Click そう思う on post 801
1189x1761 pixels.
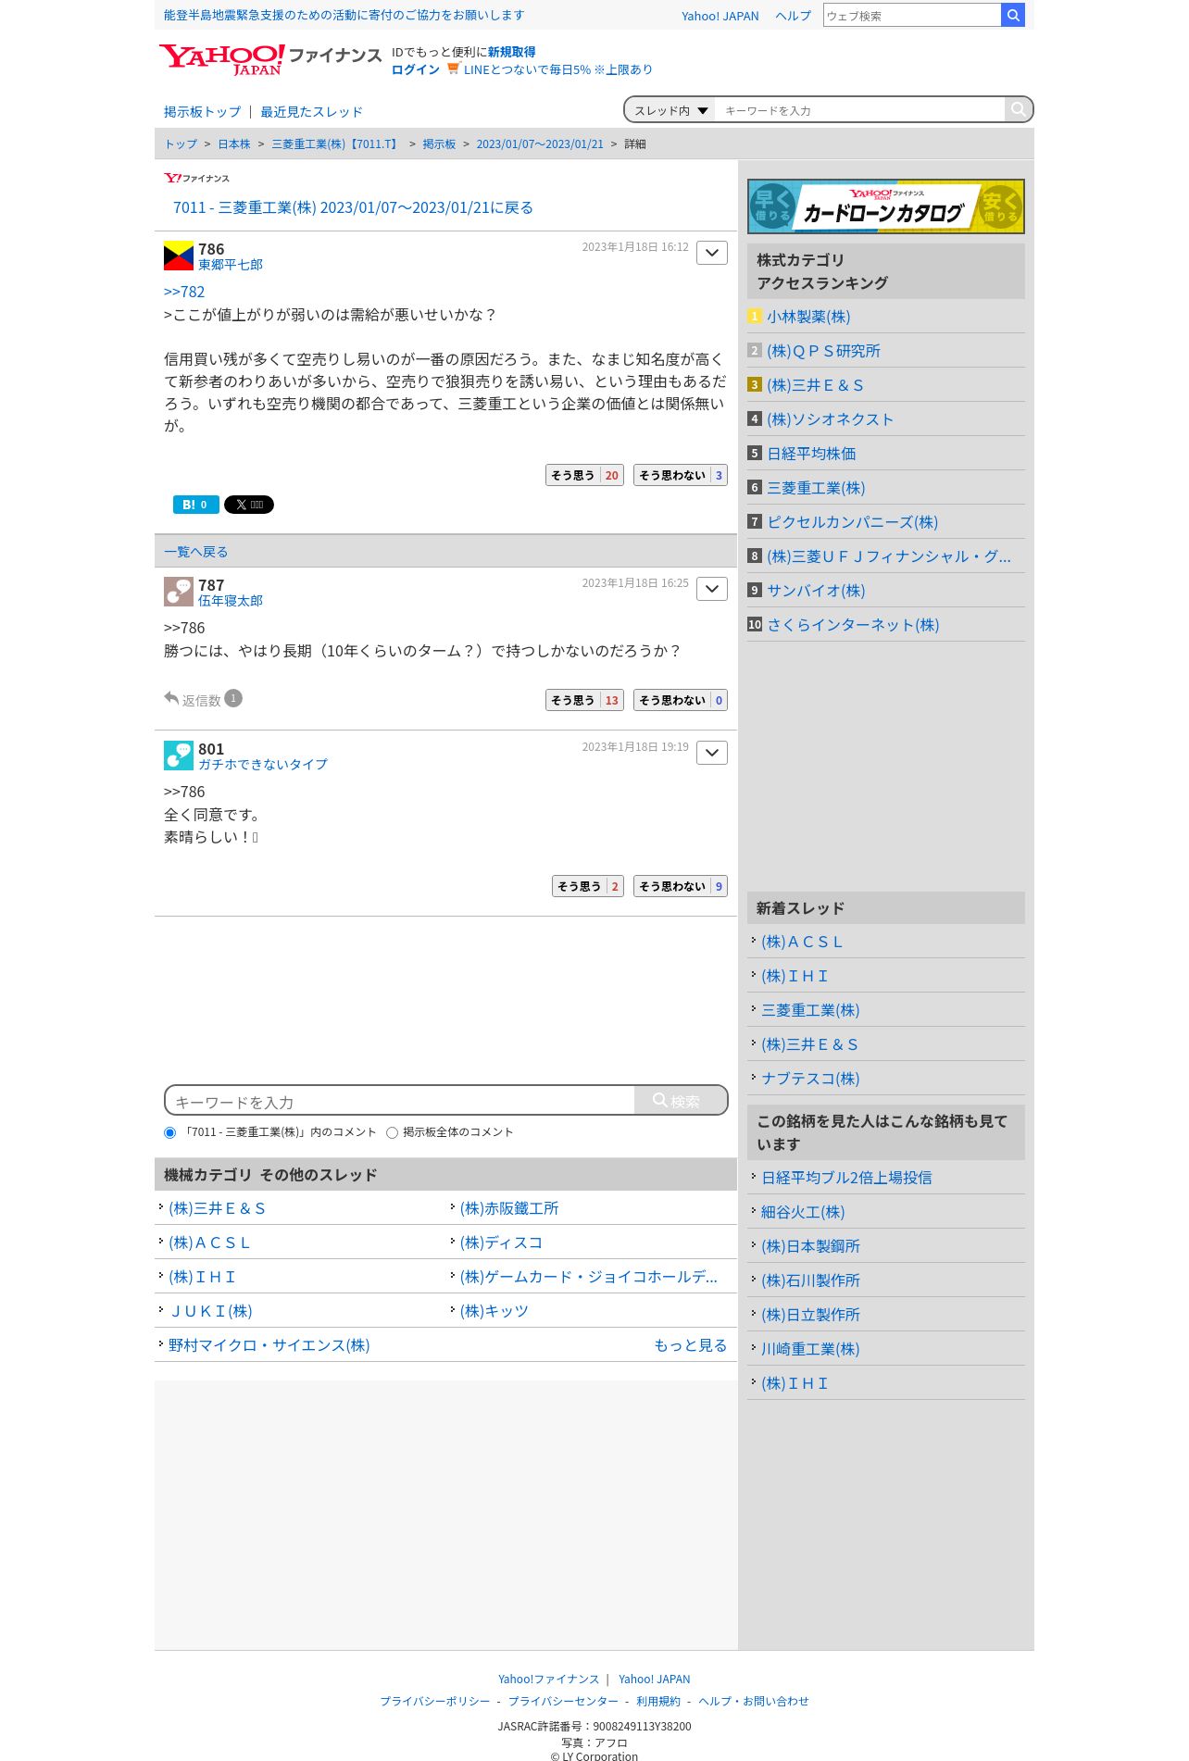[x=588, y=886]
